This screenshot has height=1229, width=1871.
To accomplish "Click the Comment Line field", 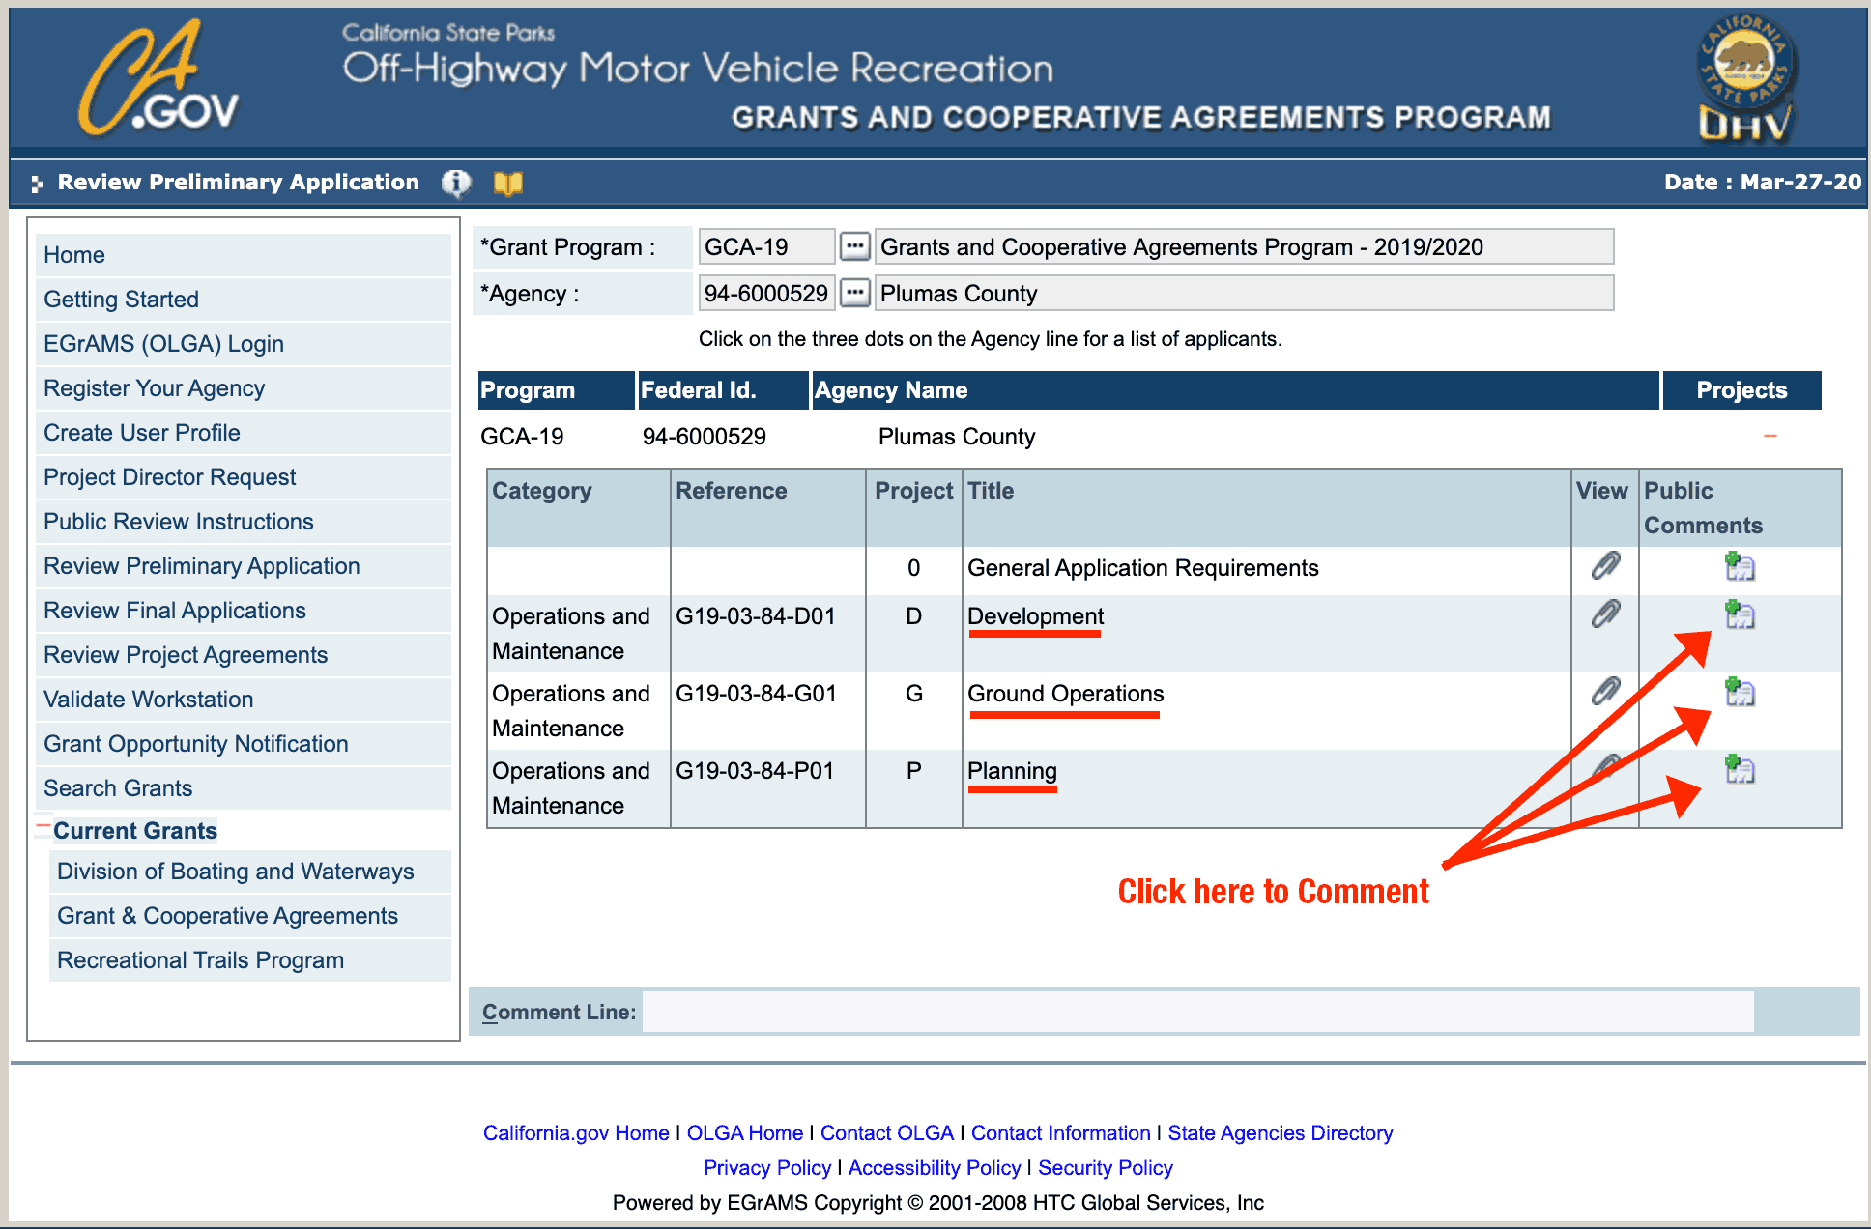I will (1198, 1012).
